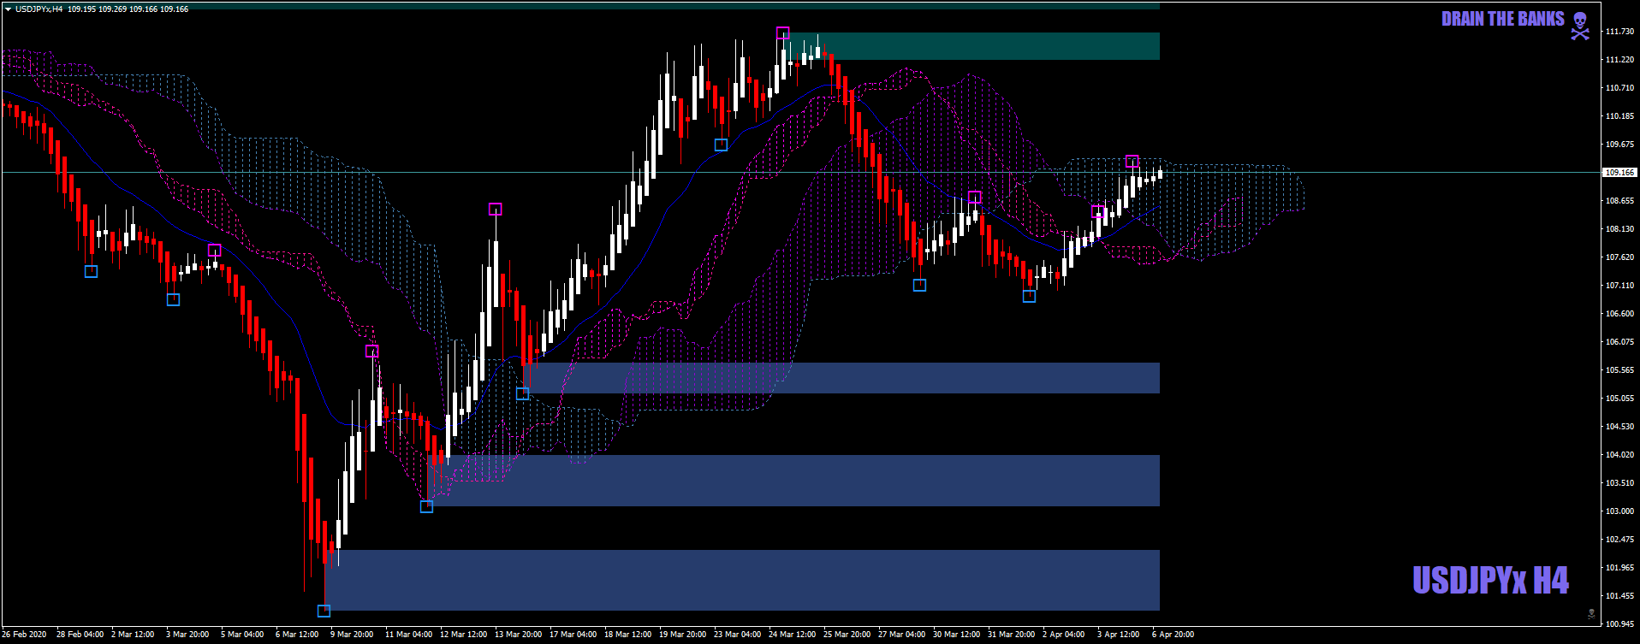1640x644 pixels.
Task: Click the 107.620 price axis label
Action: pos(1620,257)
